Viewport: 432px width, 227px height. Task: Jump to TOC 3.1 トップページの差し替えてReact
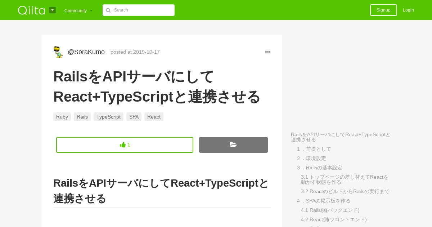pos(345,179)
